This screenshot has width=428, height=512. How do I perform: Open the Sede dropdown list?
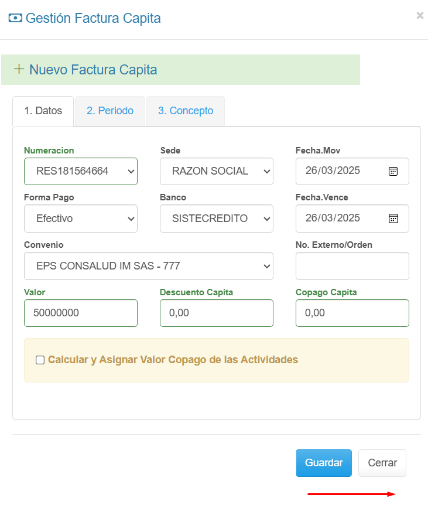point(217,172)
